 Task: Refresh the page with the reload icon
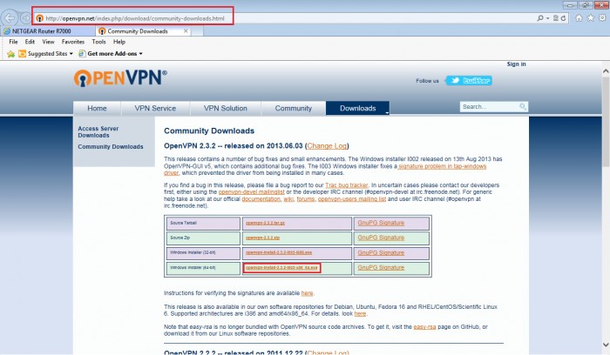tap(563, 18)
